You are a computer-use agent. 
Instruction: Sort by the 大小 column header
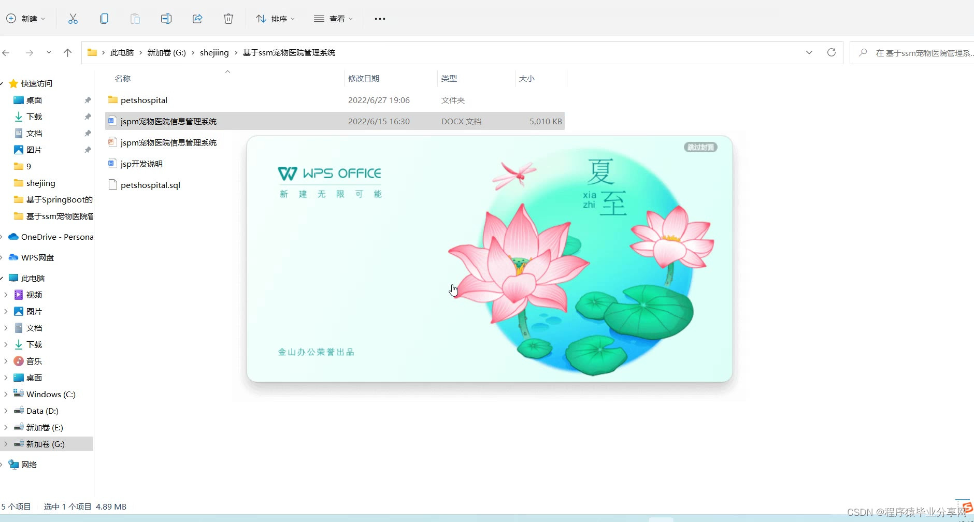click(x=527, y=79)
